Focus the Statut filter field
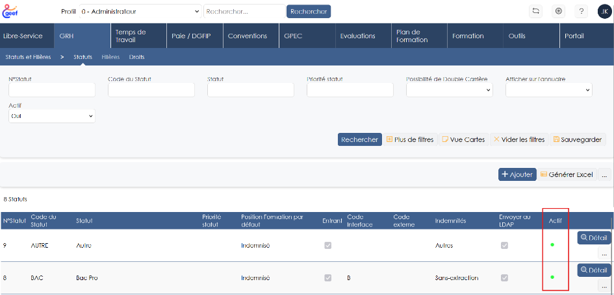This screenshot has height=295, width=614. [x=251, y=90]
